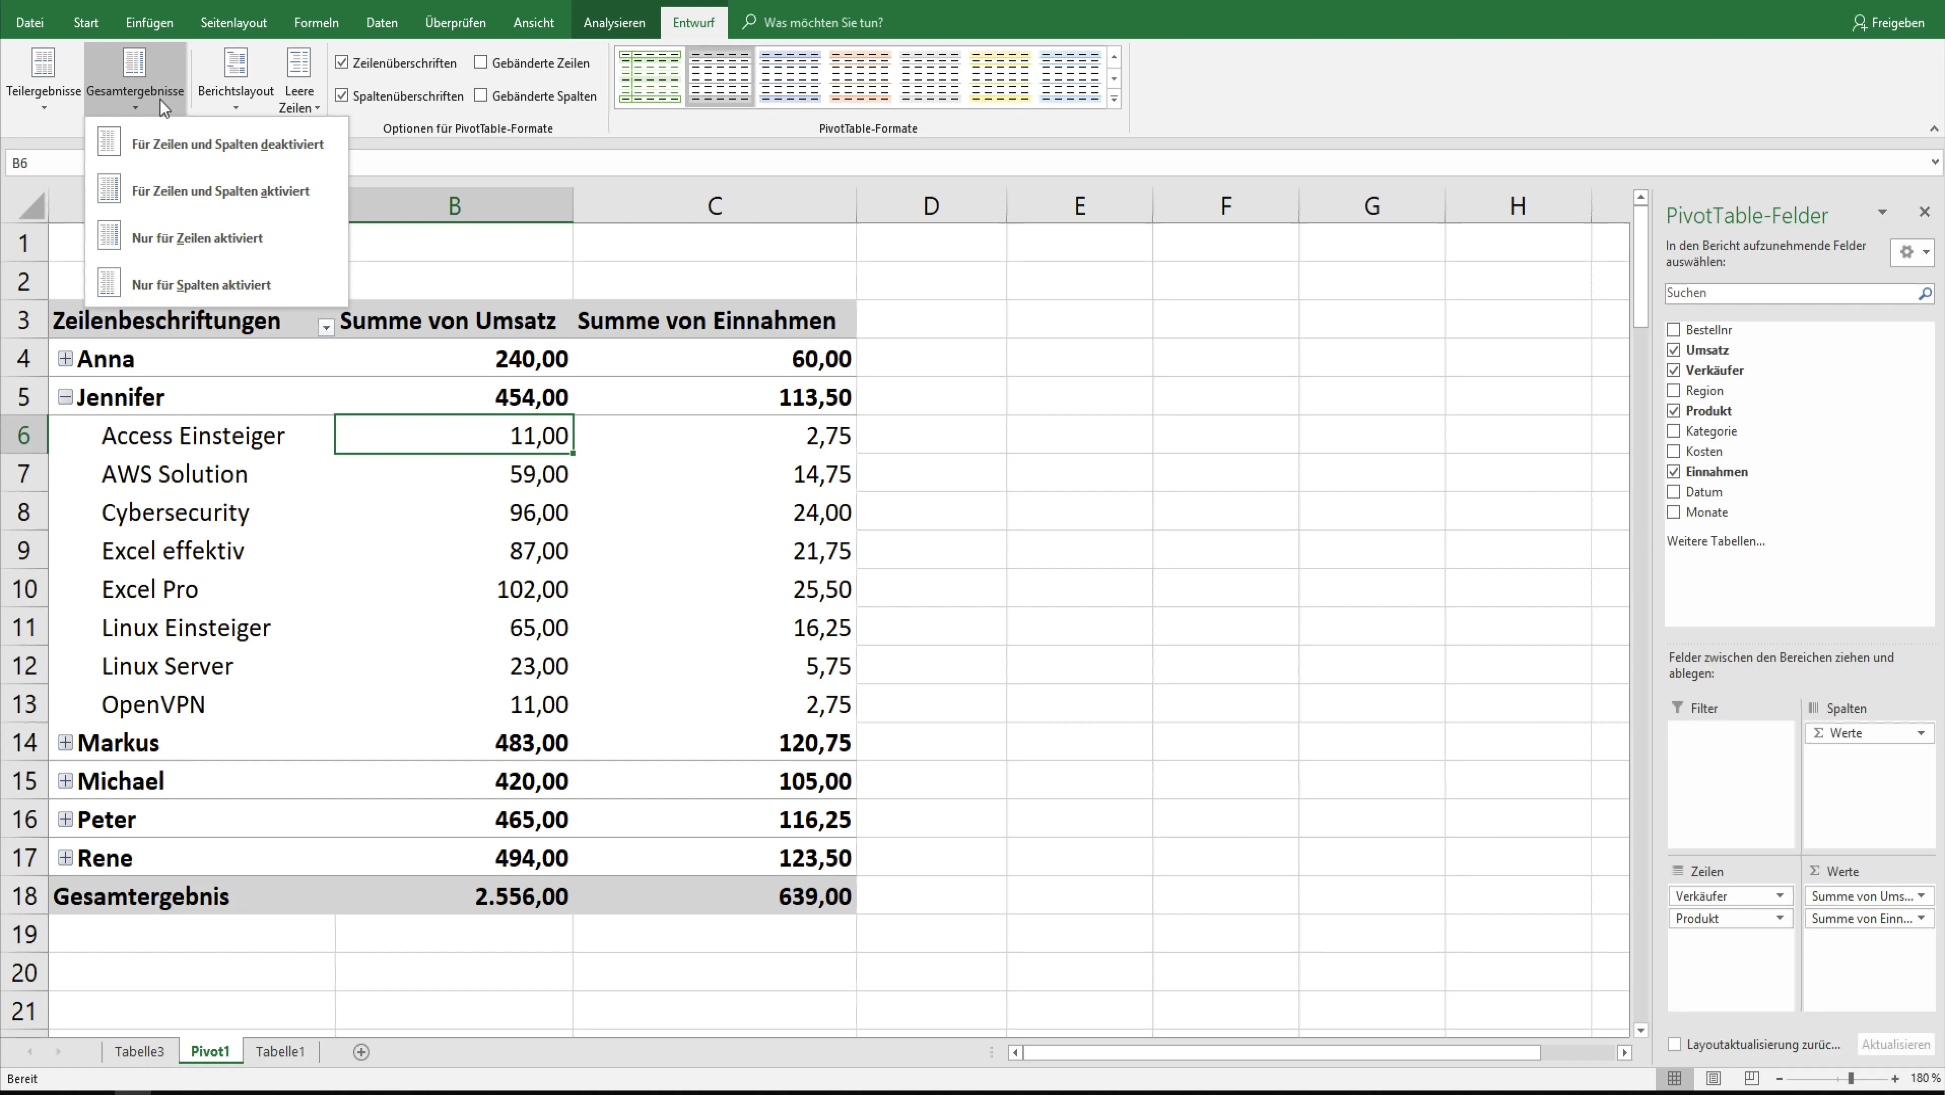Add a new sheet with plus icon

tap(361, 1052)
